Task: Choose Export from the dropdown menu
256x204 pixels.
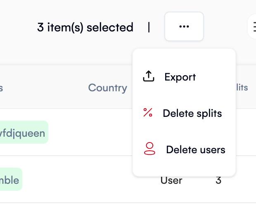Action: [184, 77]
